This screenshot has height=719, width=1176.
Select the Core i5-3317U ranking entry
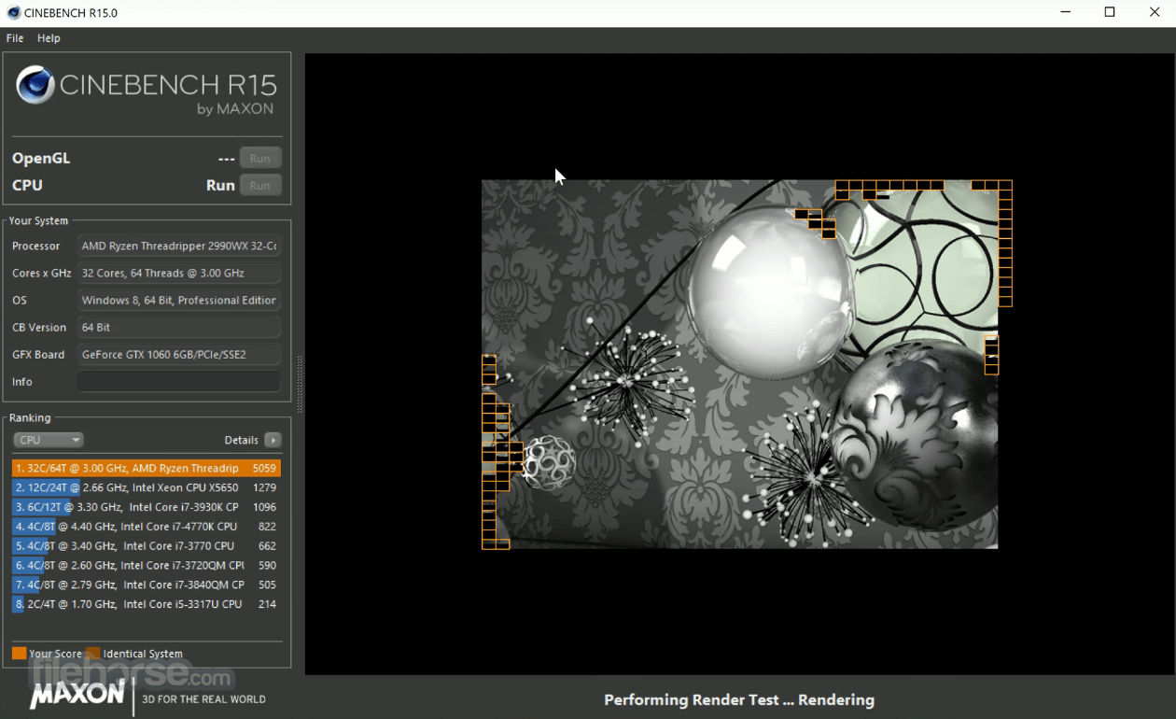147,604
